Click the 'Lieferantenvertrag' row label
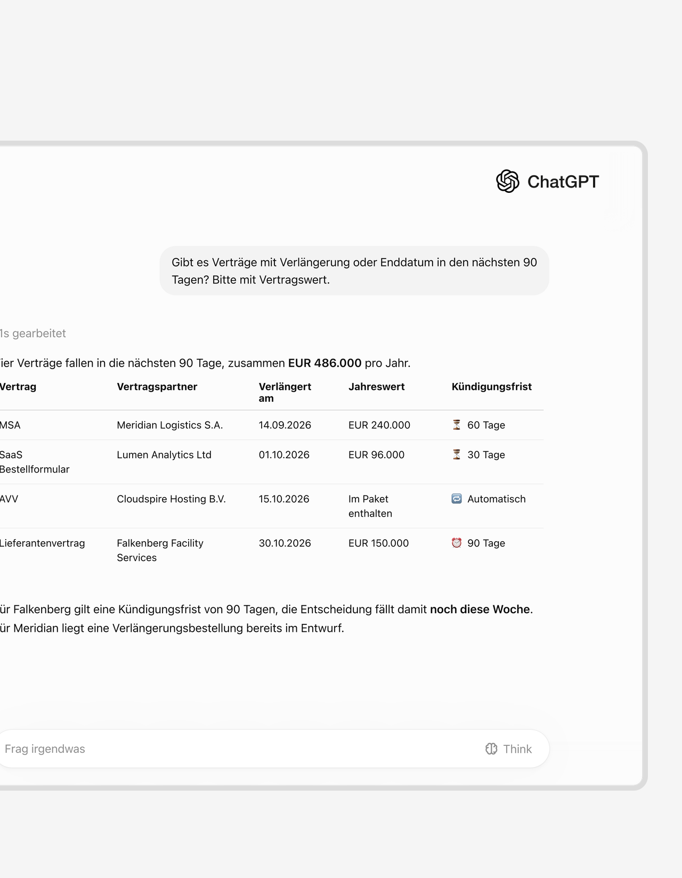682x878 pixels. point(43,543)
